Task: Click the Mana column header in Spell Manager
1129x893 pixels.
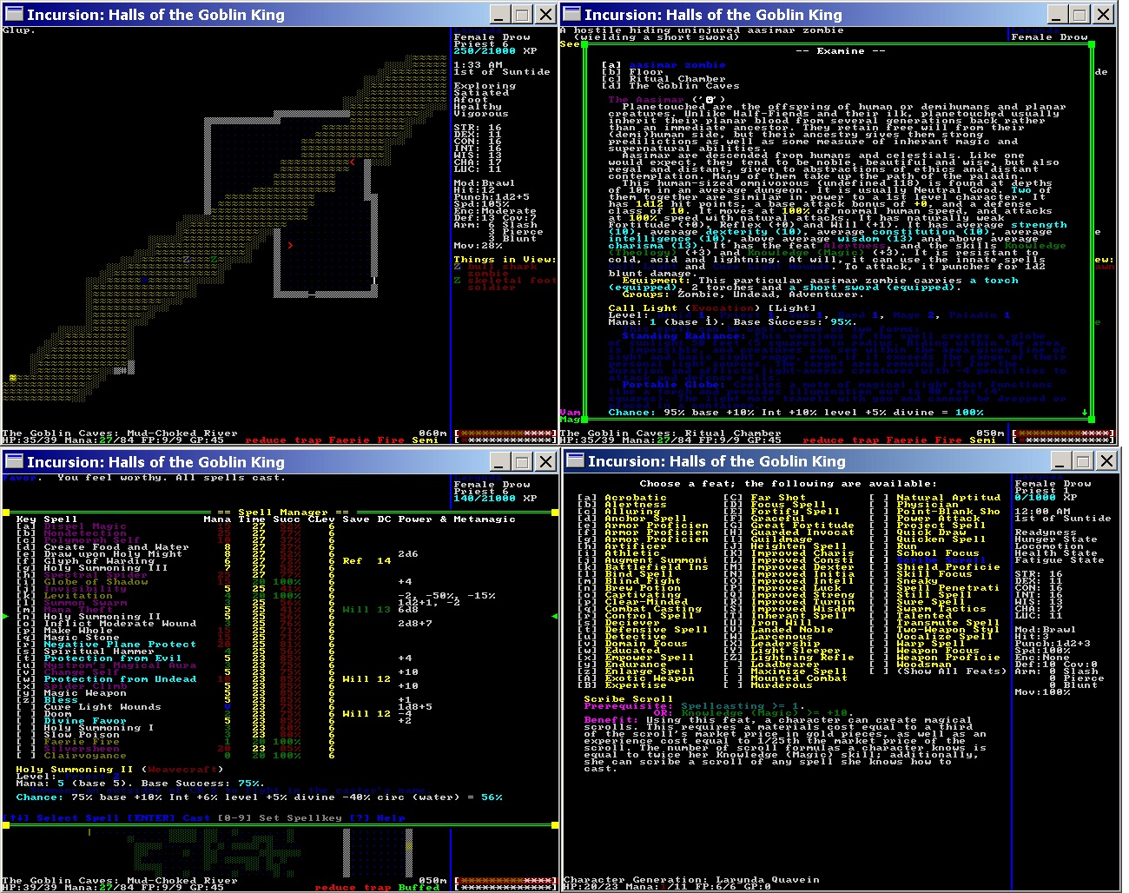Action: point(217,519)
